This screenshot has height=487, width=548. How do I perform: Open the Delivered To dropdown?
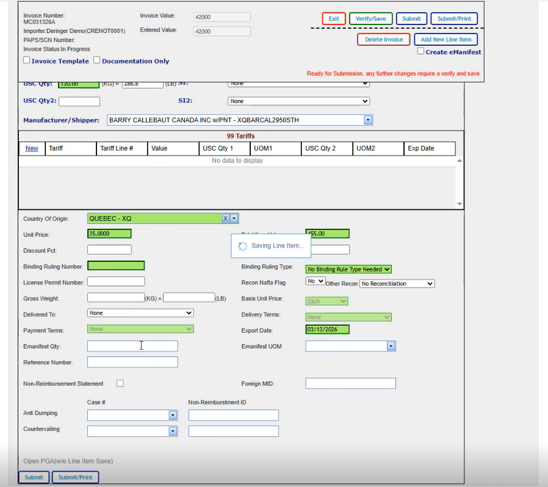pyautogui.click(x=140, y=313)
